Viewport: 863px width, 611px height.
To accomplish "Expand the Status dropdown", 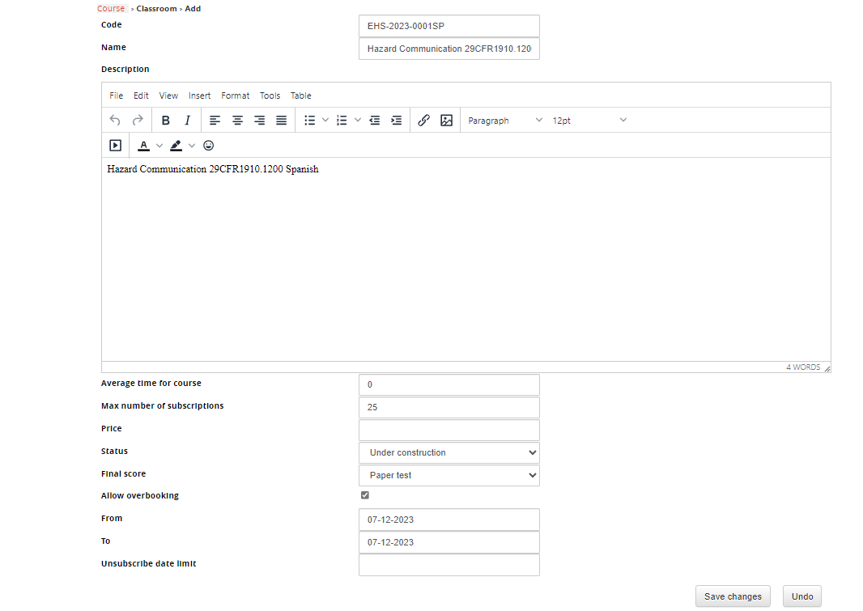I will (x=449, y=452).
